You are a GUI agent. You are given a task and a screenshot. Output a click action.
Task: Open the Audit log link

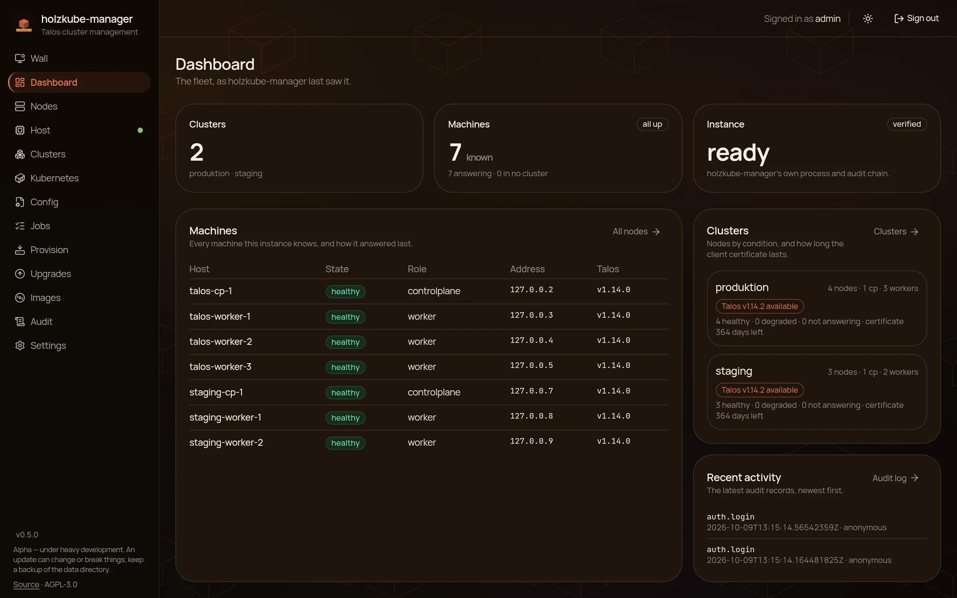[896, 478]
